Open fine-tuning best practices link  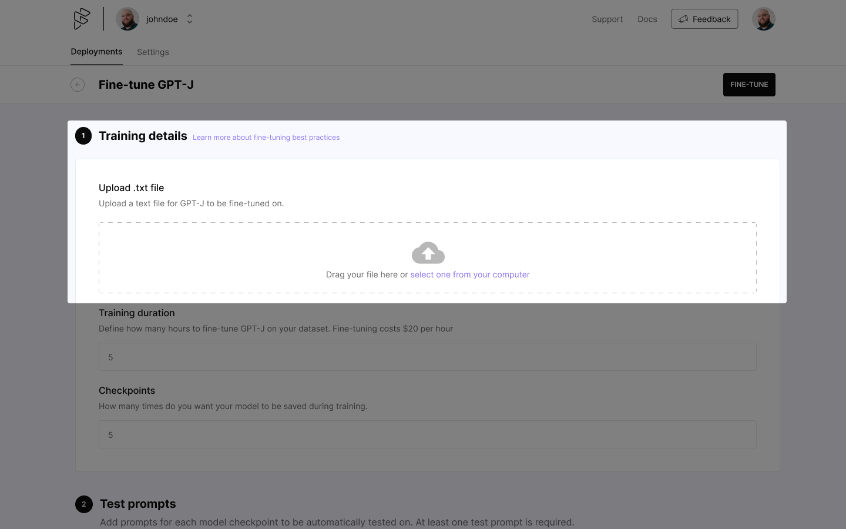coord(266,138)
